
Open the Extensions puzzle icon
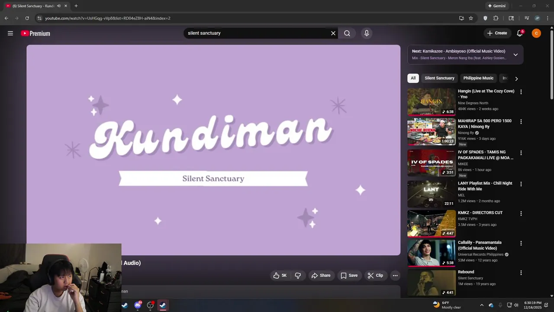point(496,18)
